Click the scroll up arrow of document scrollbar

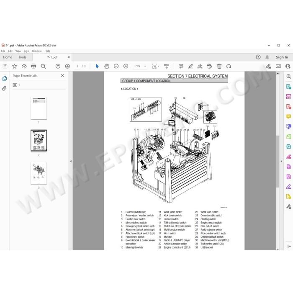pyautogui.click(x=278, y=73)
